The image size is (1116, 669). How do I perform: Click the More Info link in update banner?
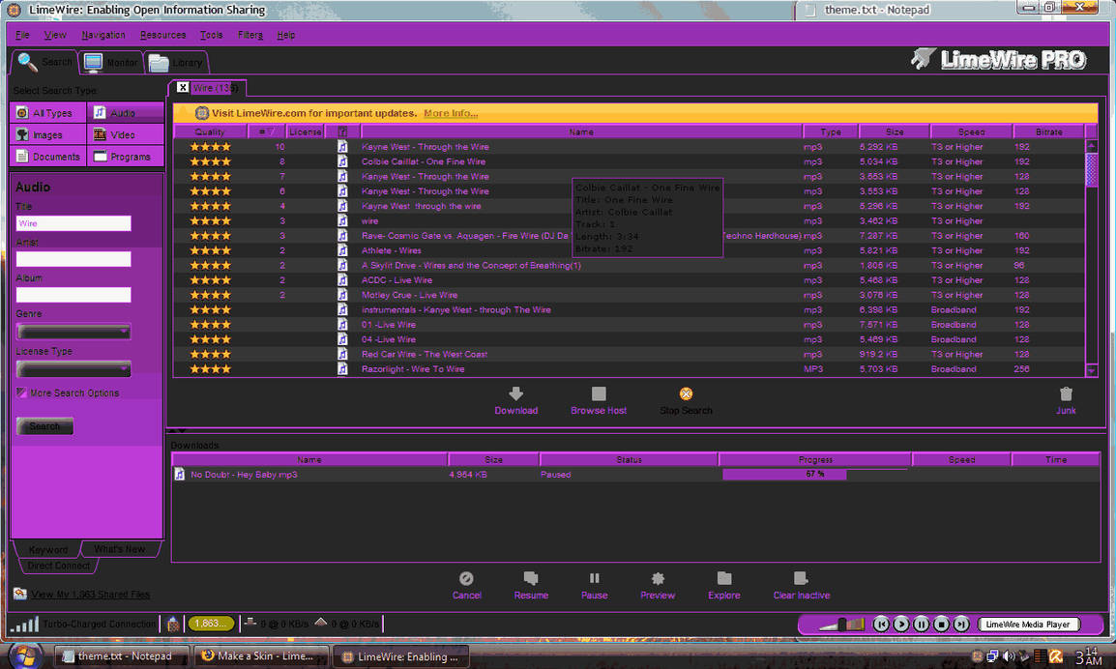point(451,112)
